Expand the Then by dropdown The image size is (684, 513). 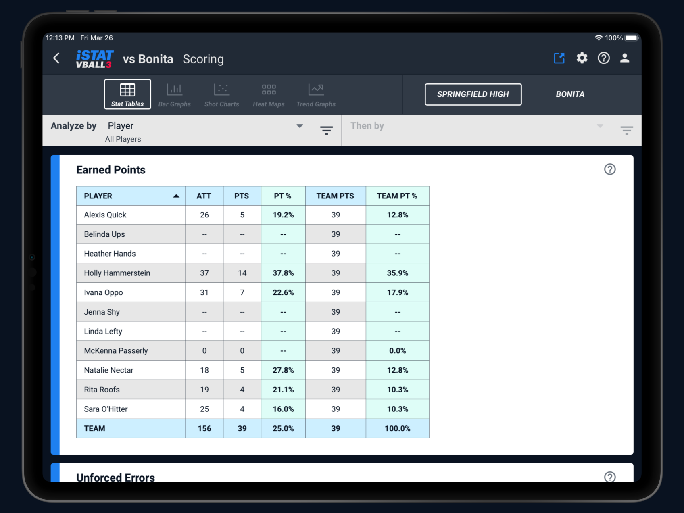(599, 126)
